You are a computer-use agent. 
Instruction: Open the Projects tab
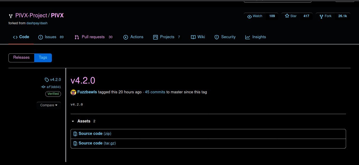[x=167, y=37]
